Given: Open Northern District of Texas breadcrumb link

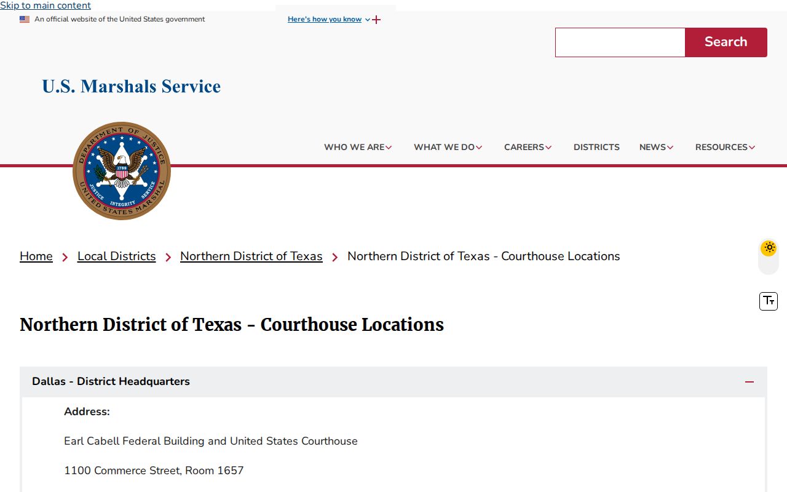Looking at the screenshot, I should (x=251, y=256).
